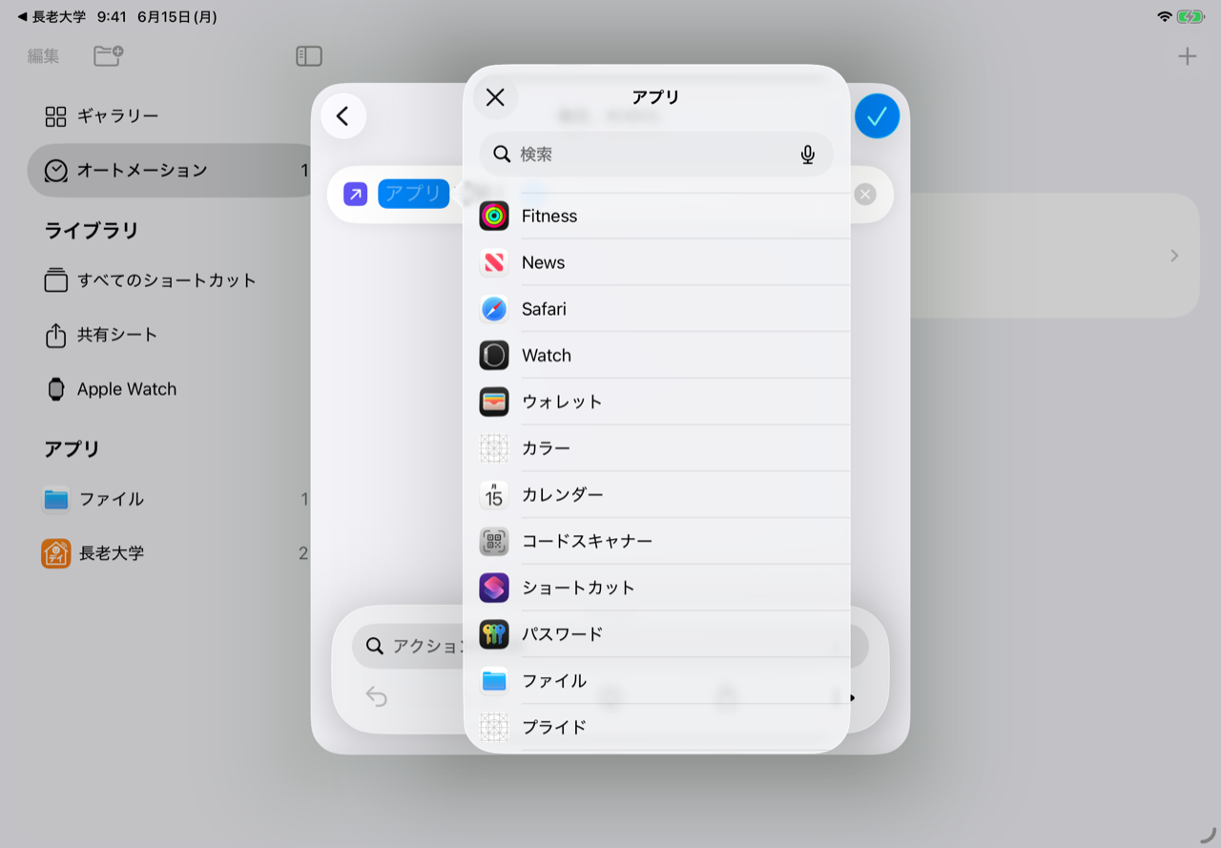
Task: Clear the action with gray X button
Action: point(865,195)
